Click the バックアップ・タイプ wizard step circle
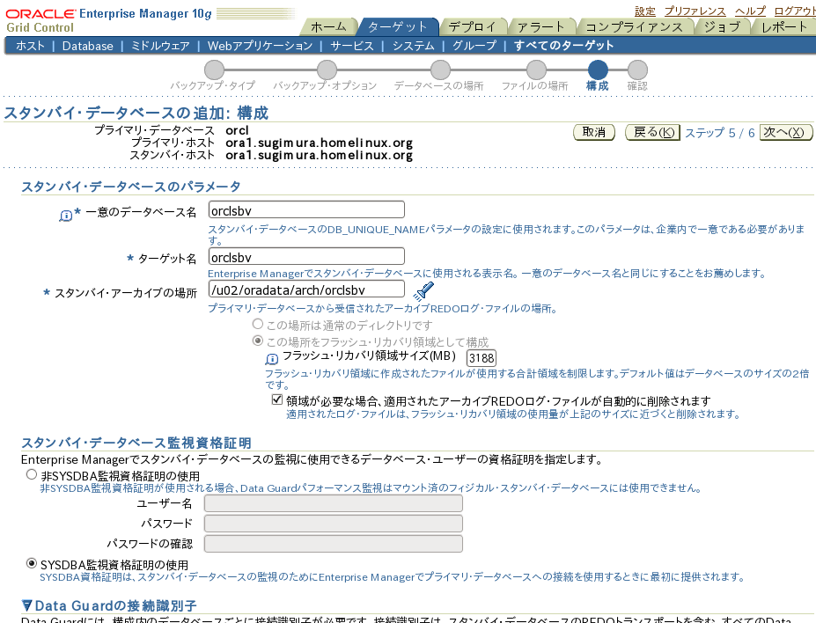The image size is (816, 623). point(214,70)
